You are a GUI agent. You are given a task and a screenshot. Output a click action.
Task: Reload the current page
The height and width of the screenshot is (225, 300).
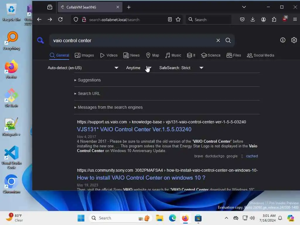pyautogui.click(x=60, y=20)
